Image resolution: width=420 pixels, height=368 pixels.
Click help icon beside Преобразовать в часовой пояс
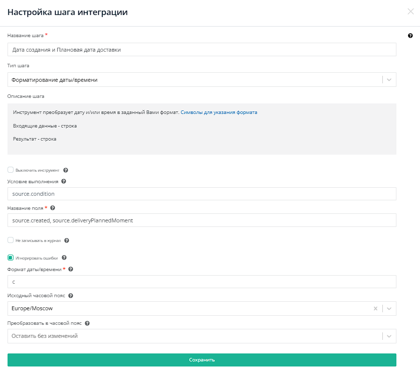pyautogui.click(x=87, y=323)
